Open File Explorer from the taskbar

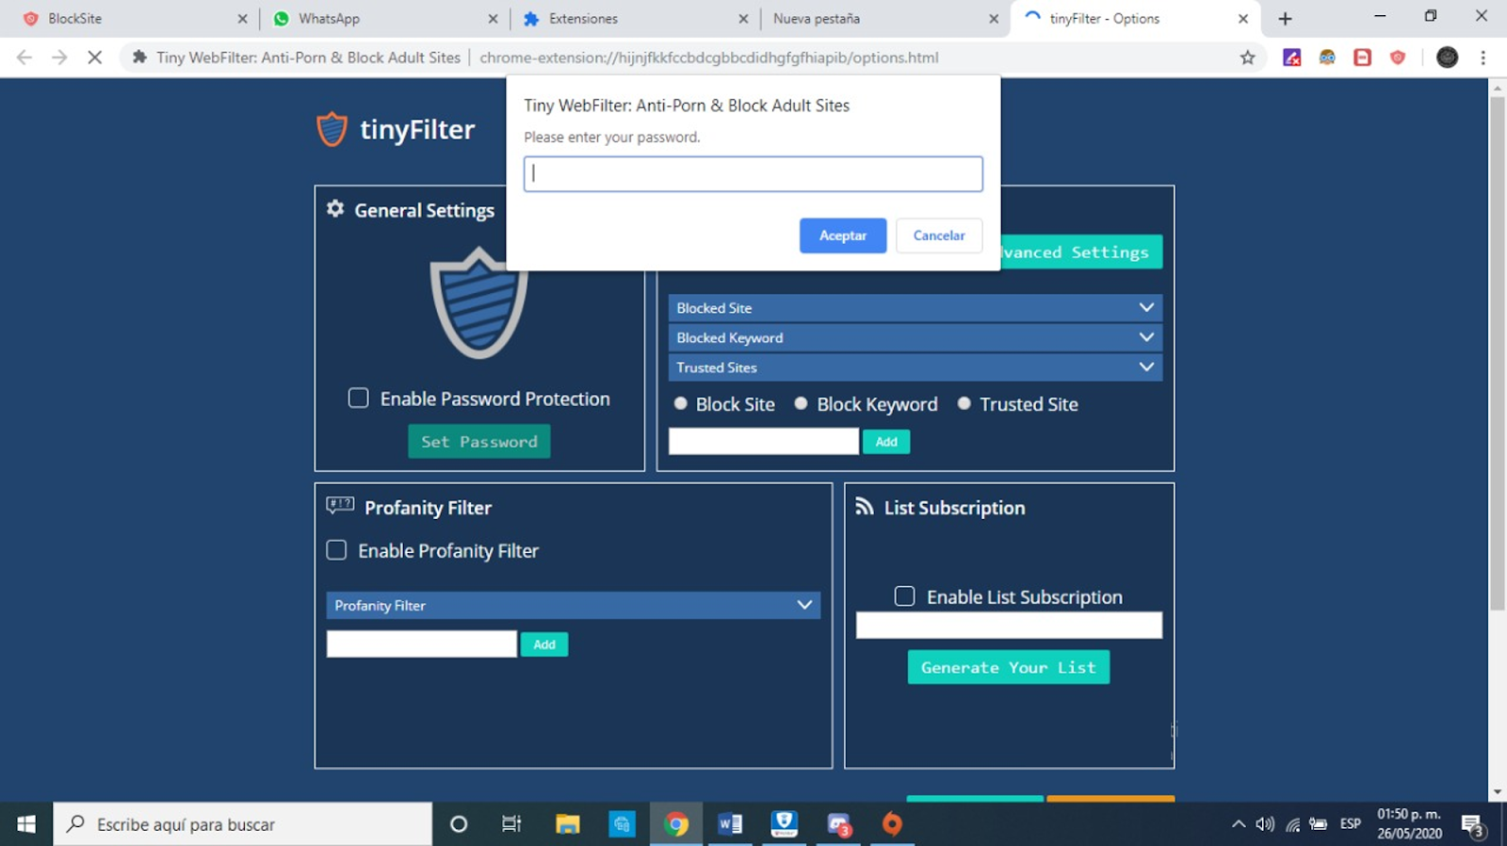(567, 824)
